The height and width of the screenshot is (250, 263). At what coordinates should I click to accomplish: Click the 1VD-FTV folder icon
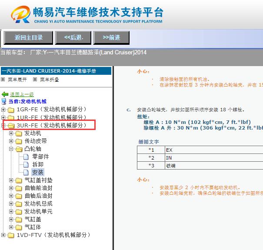(11, 235)
